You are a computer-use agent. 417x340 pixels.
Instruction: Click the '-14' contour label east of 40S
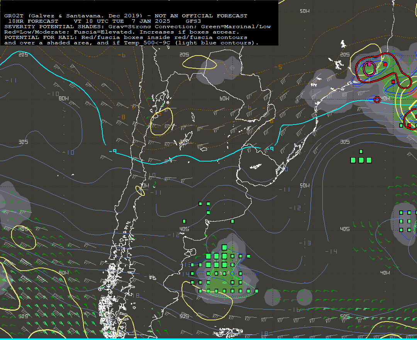click(331, 251)
